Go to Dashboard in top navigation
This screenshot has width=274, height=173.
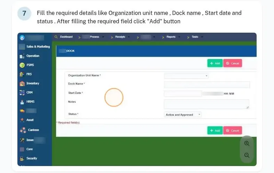pyautogui.click(x=66, y=37)
